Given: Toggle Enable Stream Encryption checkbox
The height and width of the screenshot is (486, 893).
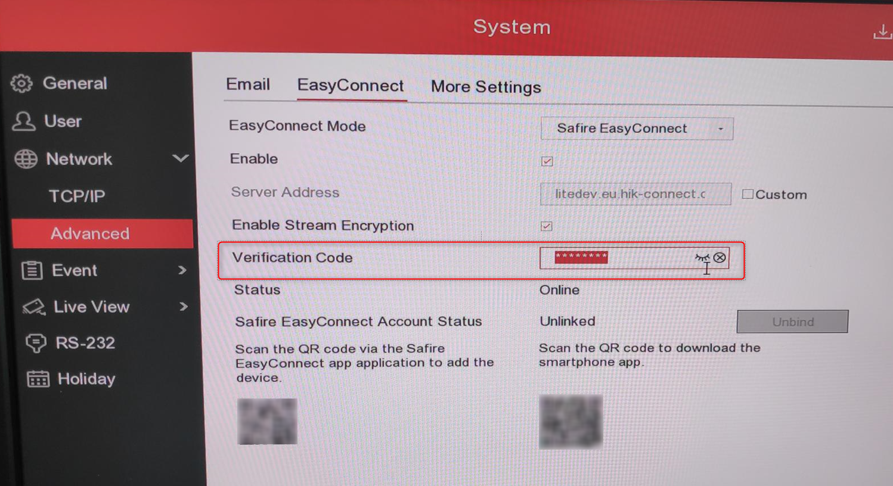Looking at the screenshot, I should click(x=546, y=226).
